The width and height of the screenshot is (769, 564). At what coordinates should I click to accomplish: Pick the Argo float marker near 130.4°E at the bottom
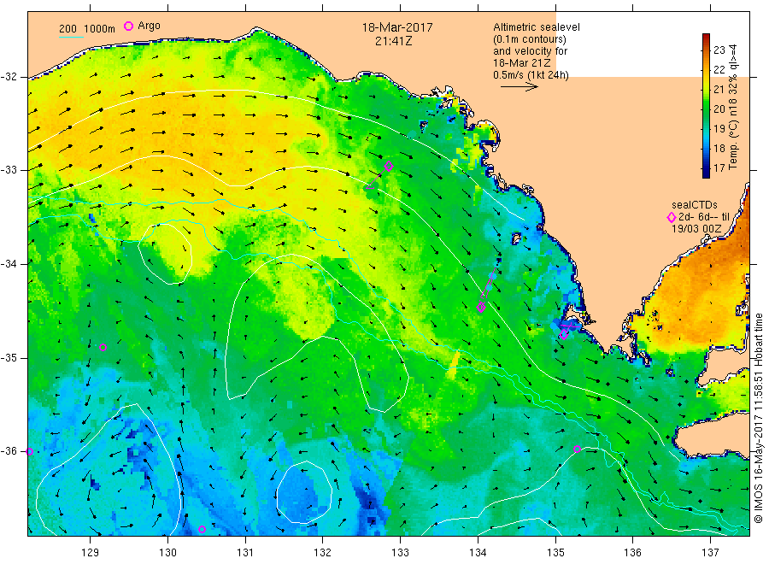click(x=202, y=529)
